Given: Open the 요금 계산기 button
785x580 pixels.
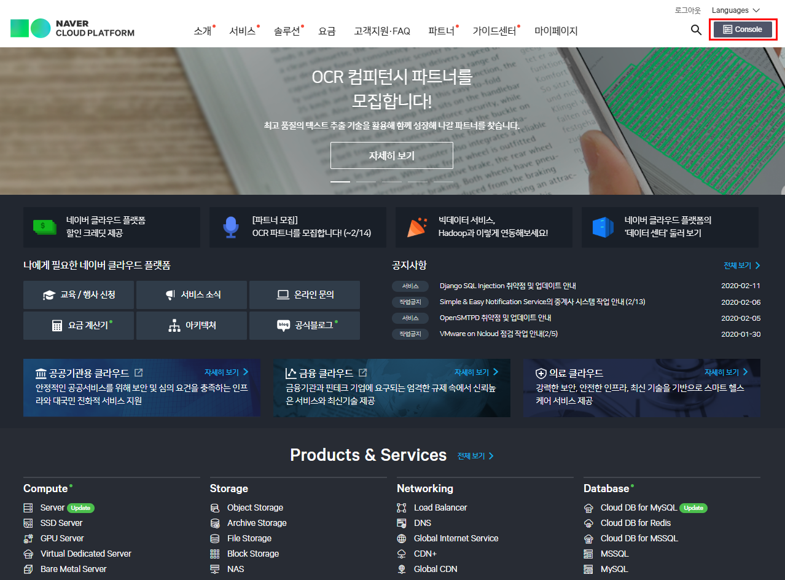Looking at the screenshot, I should pos(79,326).
